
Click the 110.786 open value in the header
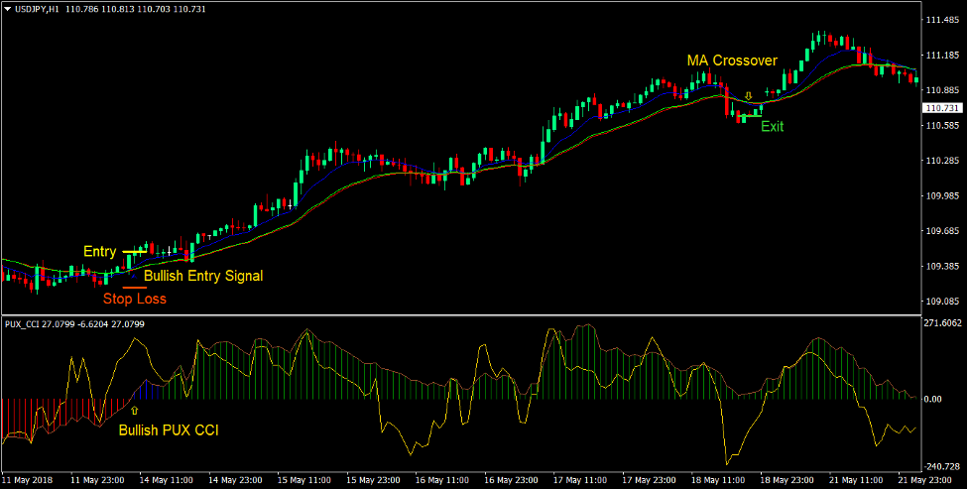pyautogui.click(x=81, y=9)
